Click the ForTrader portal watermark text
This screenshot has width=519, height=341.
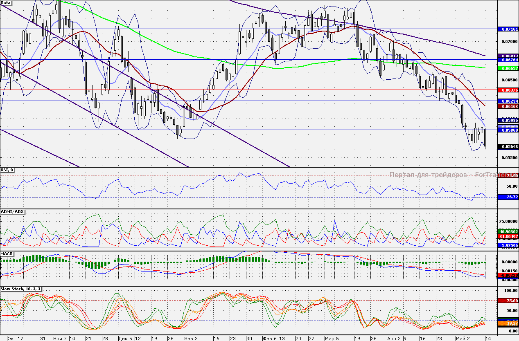coord(442,175)
